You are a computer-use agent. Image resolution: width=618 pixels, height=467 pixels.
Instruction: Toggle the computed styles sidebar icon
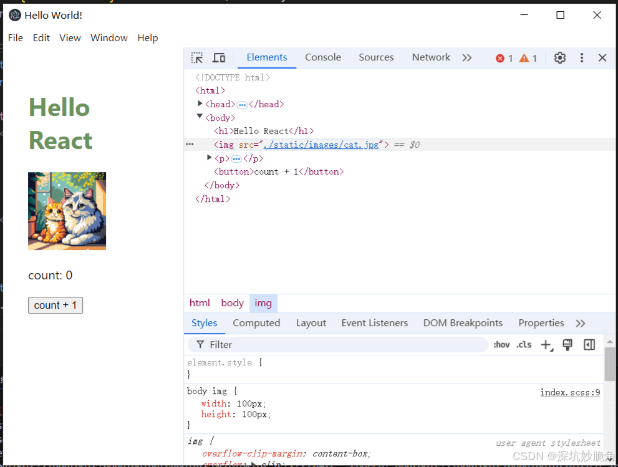click(589, 345)
